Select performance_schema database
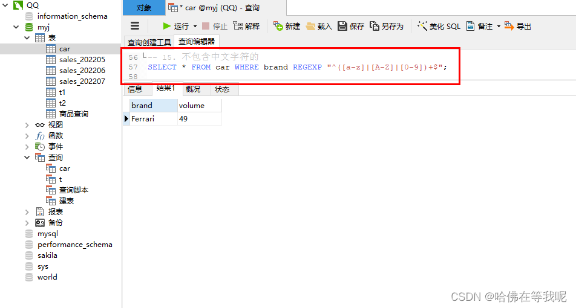 (74, 245)
